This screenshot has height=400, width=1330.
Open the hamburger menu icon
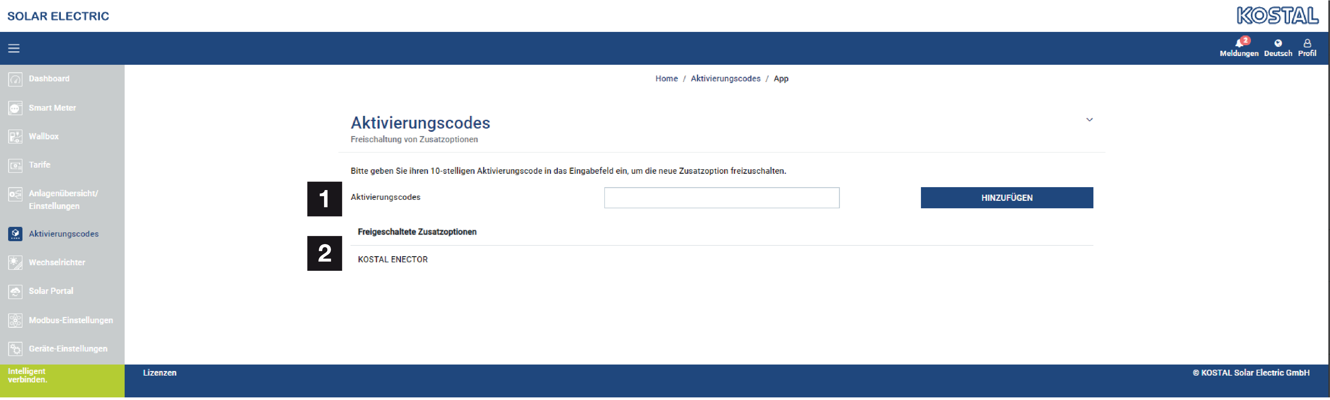[14, 48]
